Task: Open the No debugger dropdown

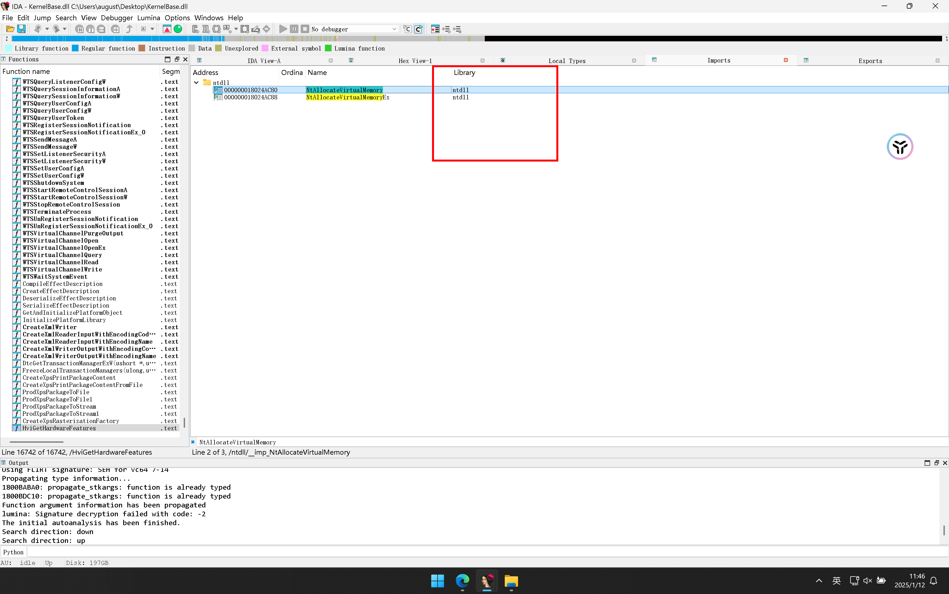Action: pos(394,29)
